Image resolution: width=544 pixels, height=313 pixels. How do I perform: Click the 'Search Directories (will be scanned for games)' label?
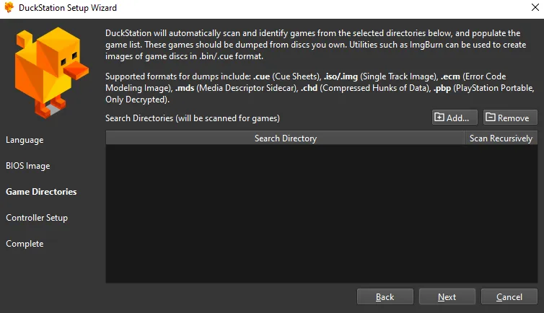click(x=193, y=118)
